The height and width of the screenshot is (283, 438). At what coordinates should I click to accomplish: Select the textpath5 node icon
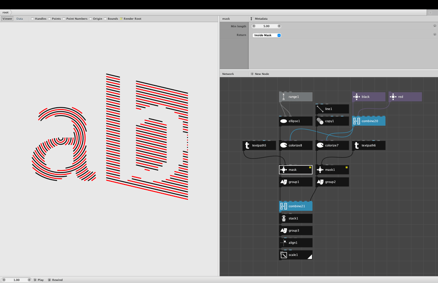point(247,145)
